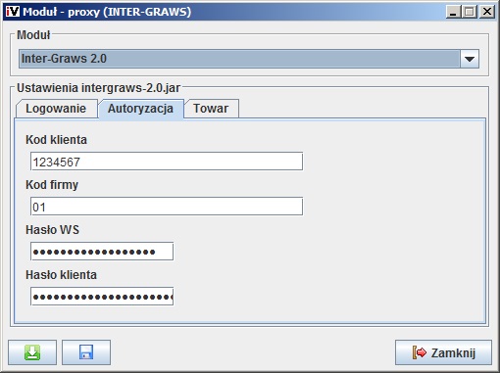Screen dimensions: 500x373
Task: Click the 'Ustawienia intergraws-2.0.jar' group title
Action: [x=98, y=88]
